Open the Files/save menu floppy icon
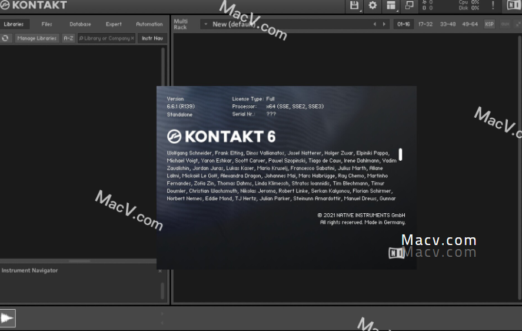The width and height of the screenshot is (522, 331). (x=354, y=5)
